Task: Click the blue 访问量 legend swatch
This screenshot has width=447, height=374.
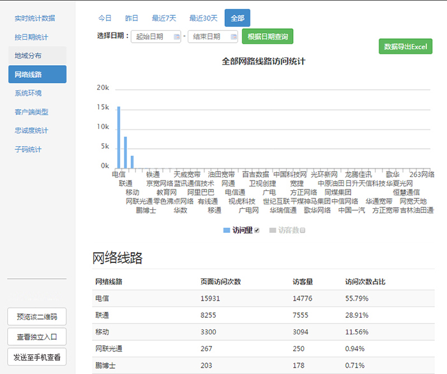Action: click(x=227, y=230)
